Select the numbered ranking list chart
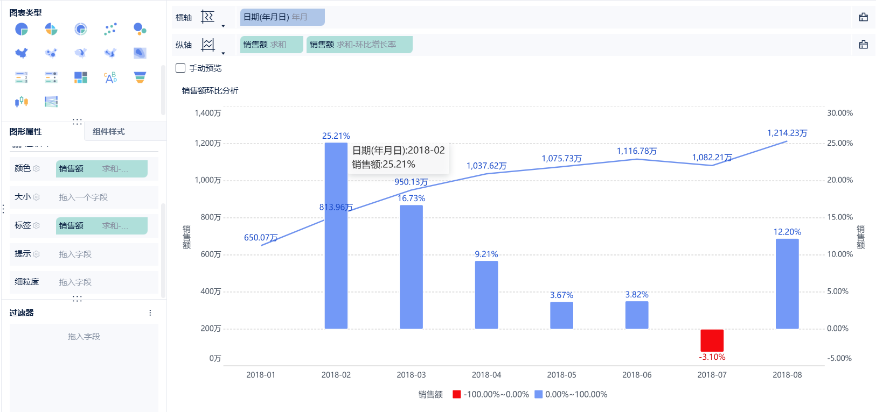Image resolution: width=876 pixels, height=412 pixels. (x=22, y=77)
